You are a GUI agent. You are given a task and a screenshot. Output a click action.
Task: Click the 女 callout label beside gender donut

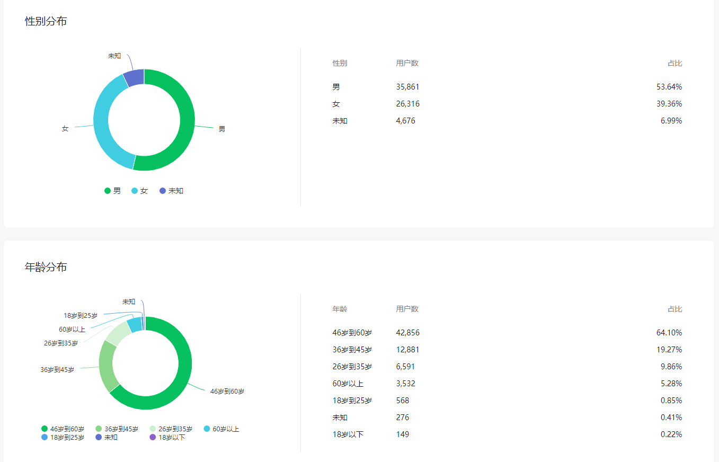click(65, 128)
